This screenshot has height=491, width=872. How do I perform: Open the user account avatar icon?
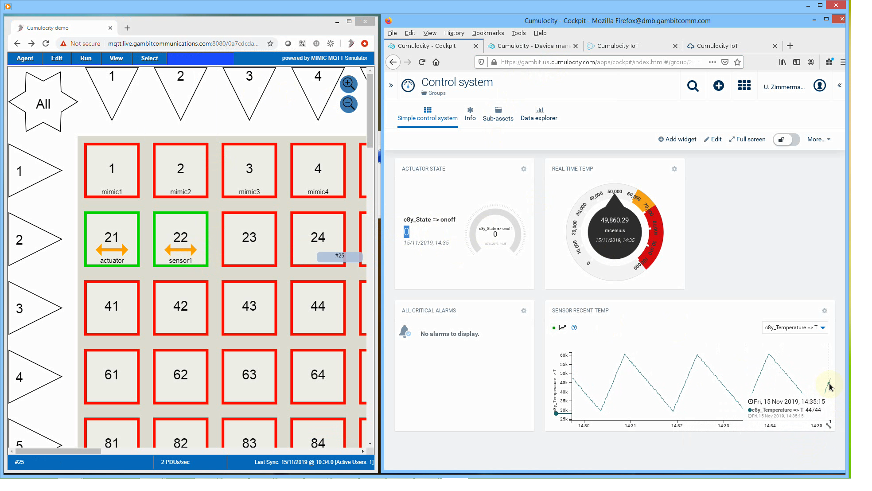pos(820,86)
